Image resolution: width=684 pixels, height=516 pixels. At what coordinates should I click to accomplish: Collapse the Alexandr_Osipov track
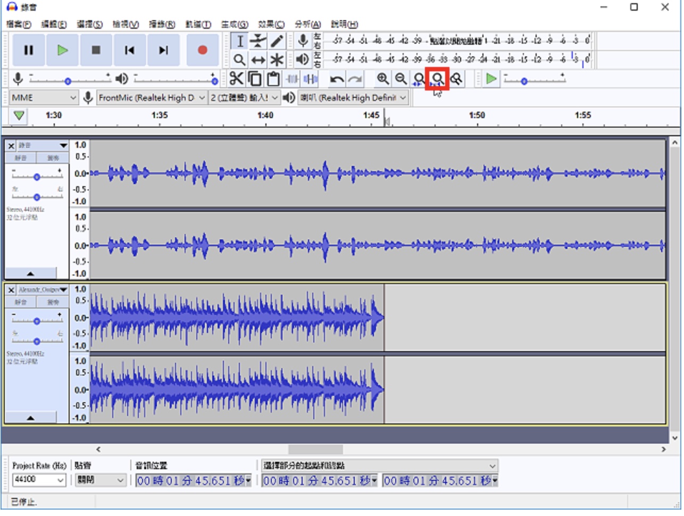click(30, 418)
